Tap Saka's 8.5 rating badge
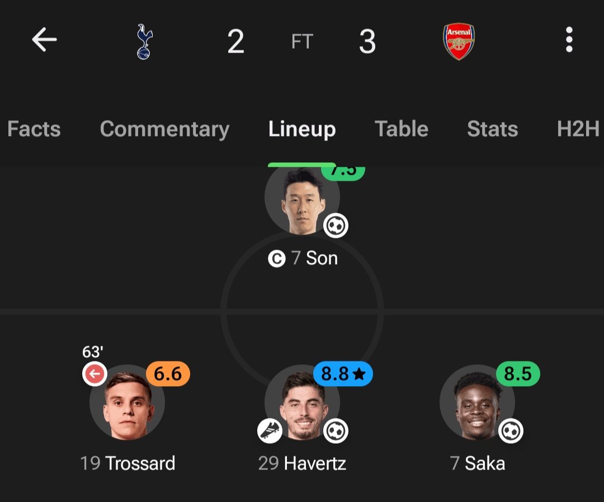The image size is (604, 502). (x=518, y=374)
